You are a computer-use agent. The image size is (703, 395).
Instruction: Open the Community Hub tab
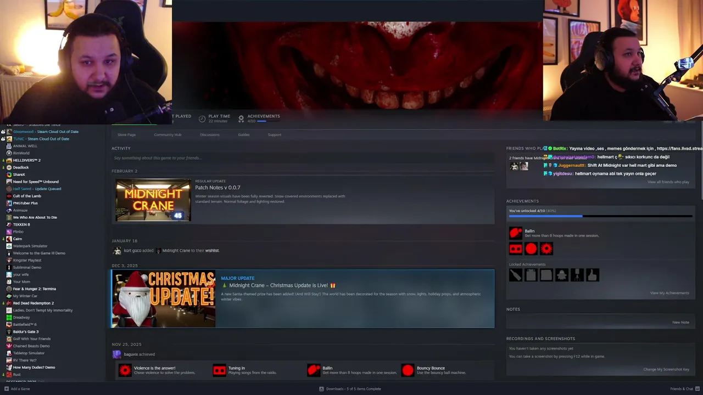point(168,134)
